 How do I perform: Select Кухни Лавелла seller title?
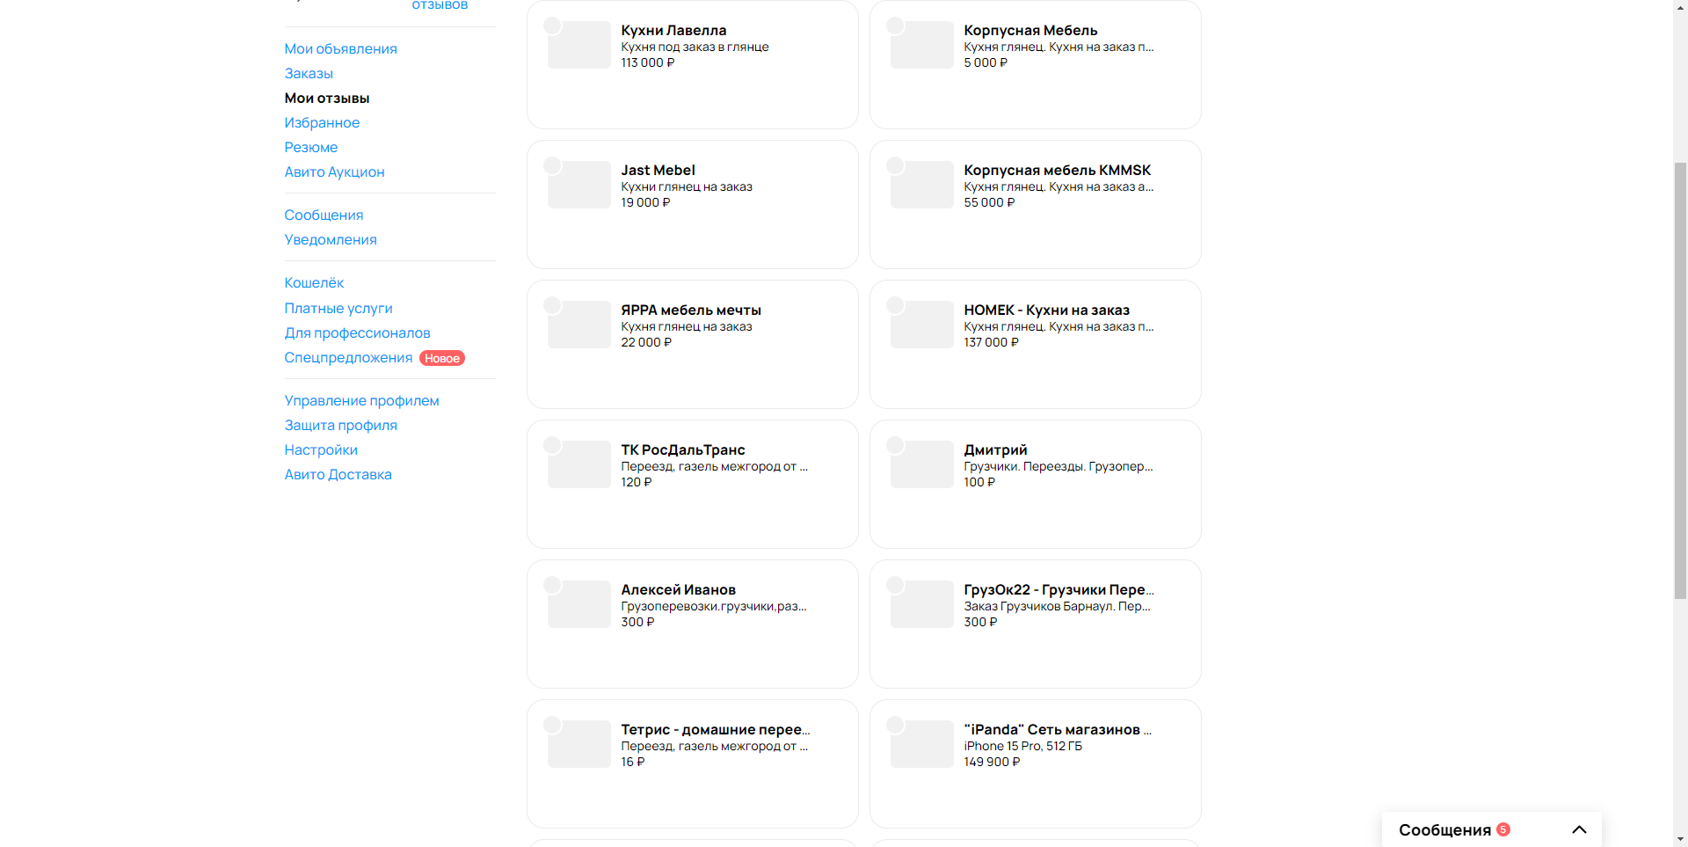pos(673,31)
